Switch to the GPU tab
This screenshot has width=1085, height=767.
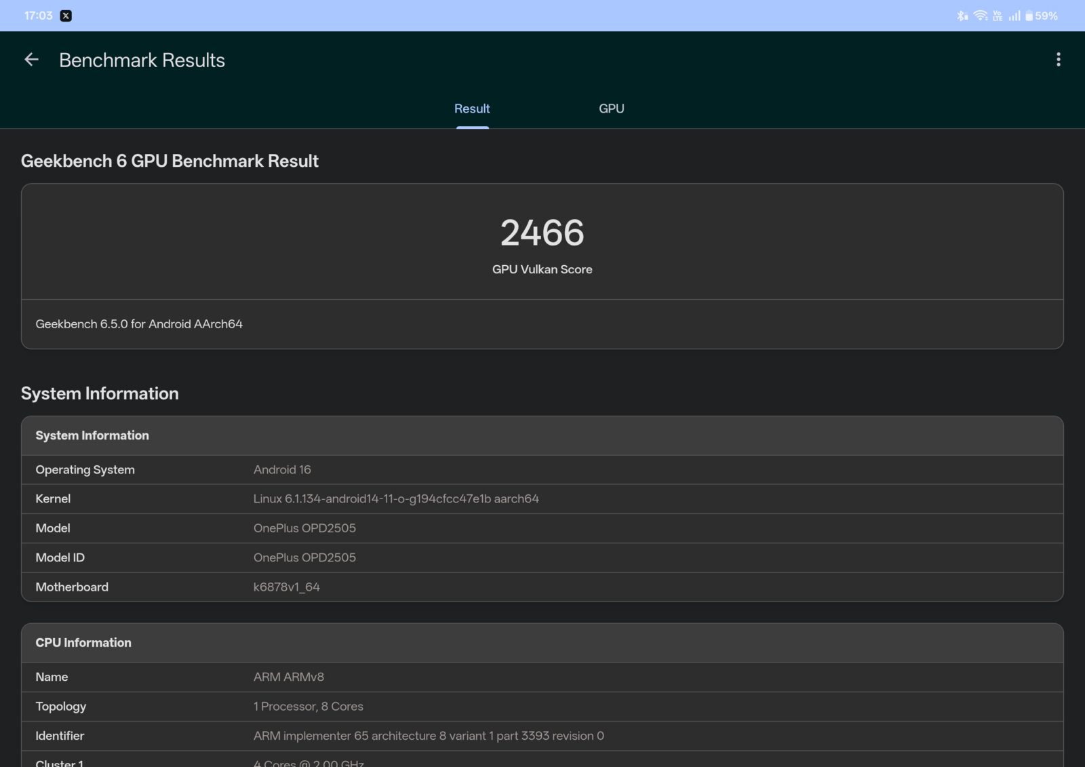coord(611,109)
